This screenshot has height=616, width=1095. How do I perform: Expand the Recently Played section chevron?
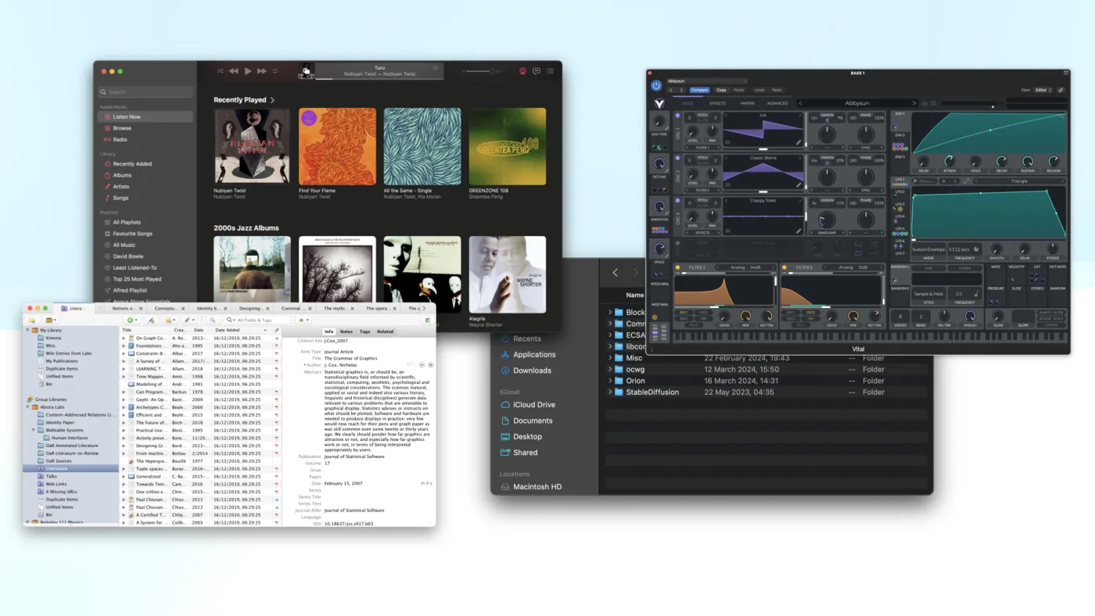pyautogui.click(x=273, y=100)
